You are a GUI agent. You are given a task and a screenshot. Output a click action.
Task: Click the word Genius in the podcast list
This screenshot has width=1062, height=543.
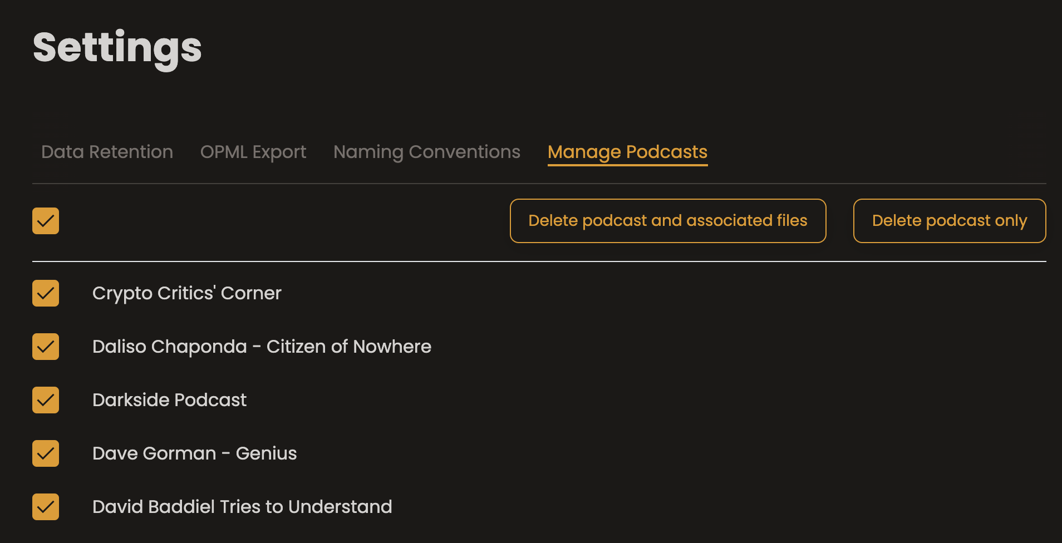coord(266,453)
